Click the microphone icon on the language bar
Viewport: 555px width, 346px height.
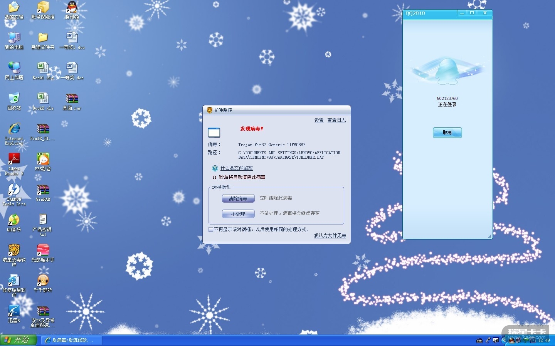pos(488,340)
